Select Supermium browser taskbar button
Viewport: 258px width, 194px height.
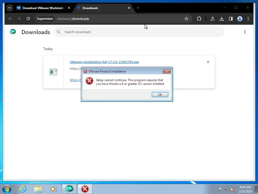[x=69, y=189]
